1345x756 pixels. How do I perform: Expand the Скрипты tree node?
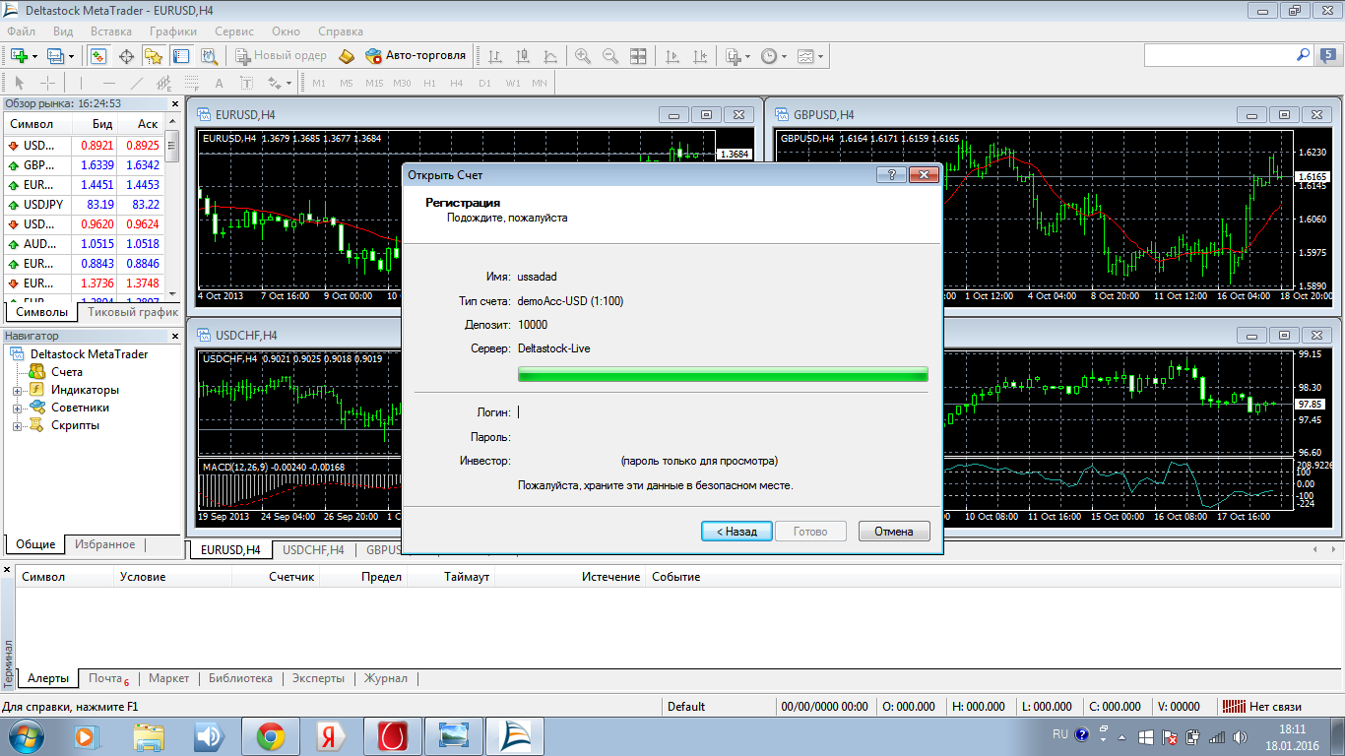coord(17,426)
